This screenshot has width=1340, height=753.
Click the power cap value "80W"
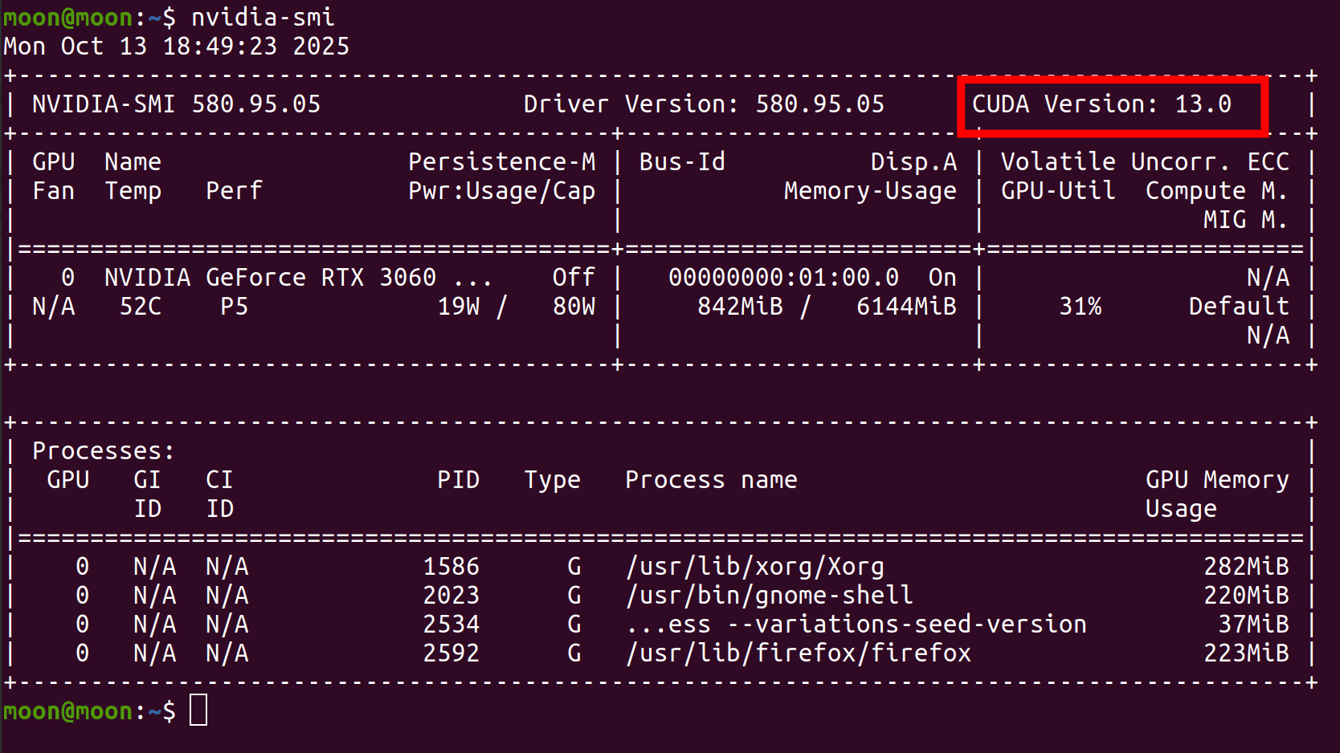[x=574, y=307]
